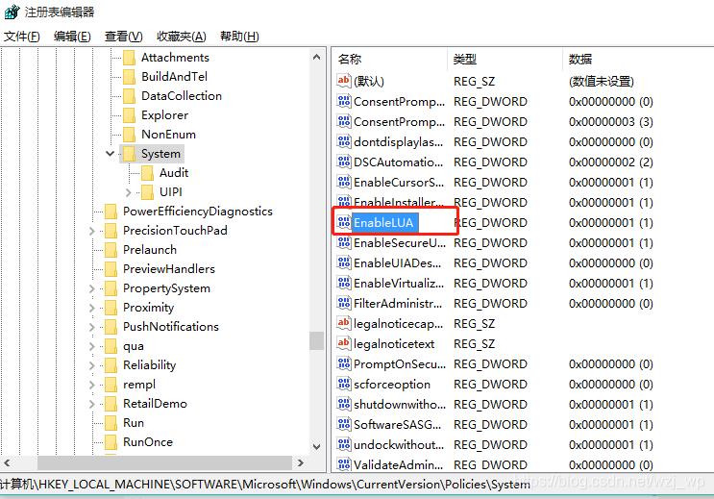The image size is (714, 499).
Task: Select the EnableInstaller value name
Action: 399,202
